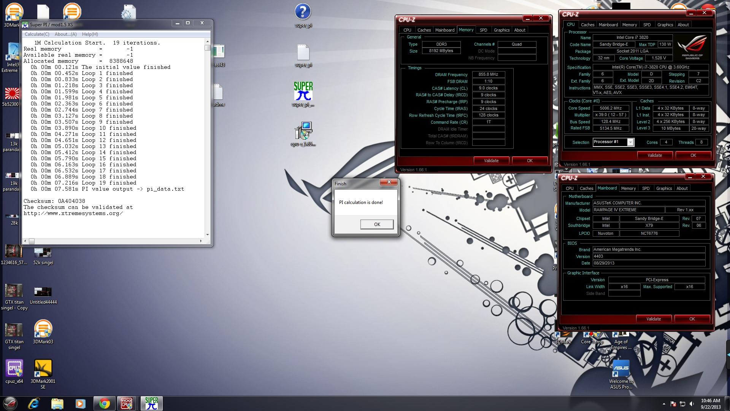
Task: Switch to ROG CPU-Z taskbar icon
Action: (x=127, y=403)
